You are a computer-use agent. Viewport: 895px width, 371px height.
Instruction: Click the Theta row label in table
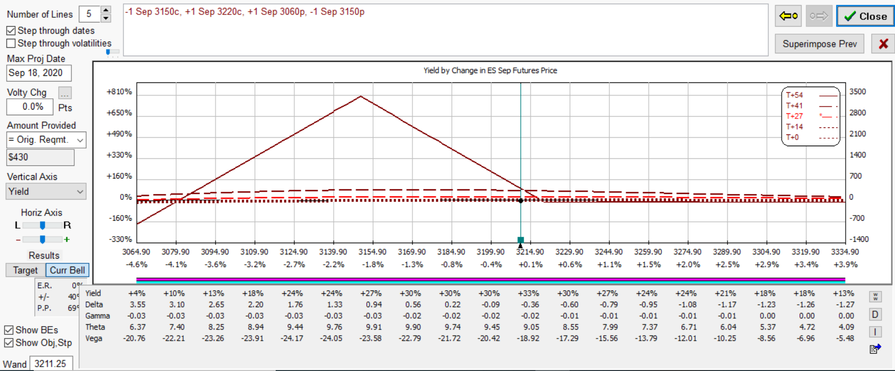tap(95, 327)
